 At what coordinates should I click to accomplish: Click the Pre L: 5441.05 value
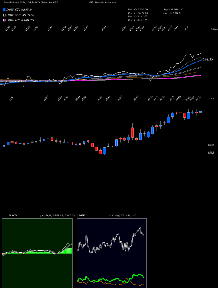point(138,17)
